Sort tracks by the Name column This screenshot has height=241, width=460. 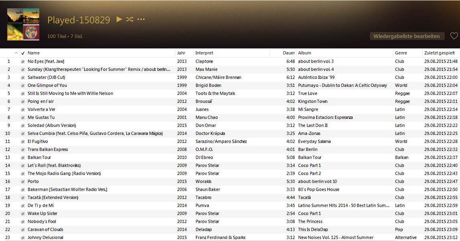tap(33, 53)
